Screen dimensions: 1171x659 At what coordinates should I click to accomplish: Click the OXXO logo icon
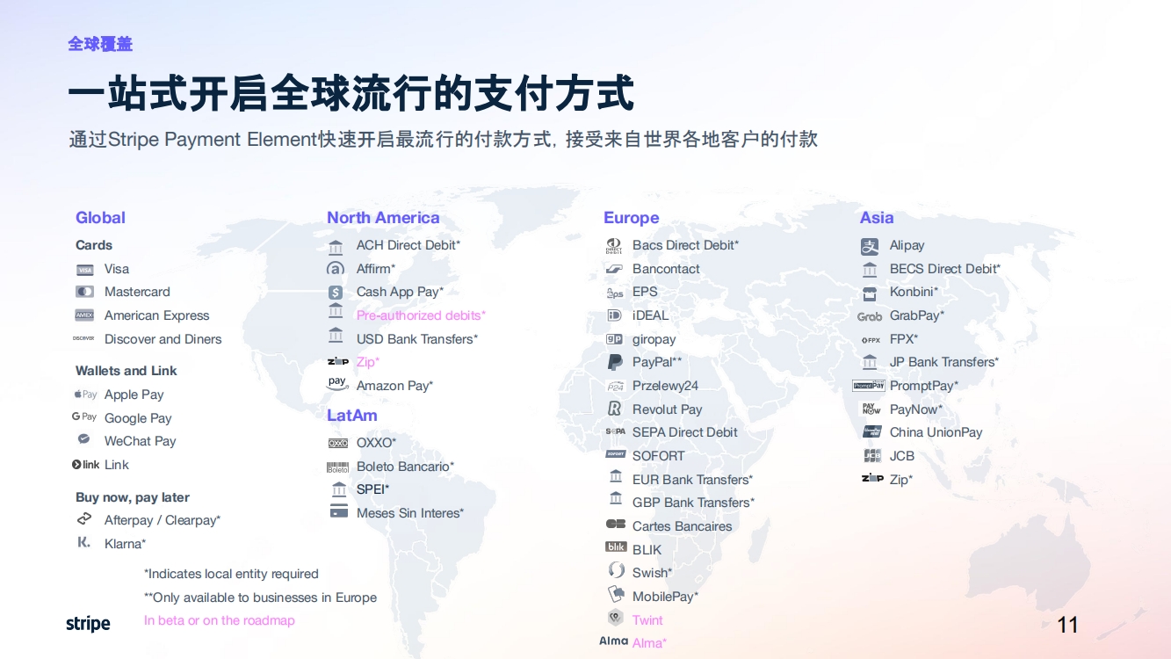(338, 443)
